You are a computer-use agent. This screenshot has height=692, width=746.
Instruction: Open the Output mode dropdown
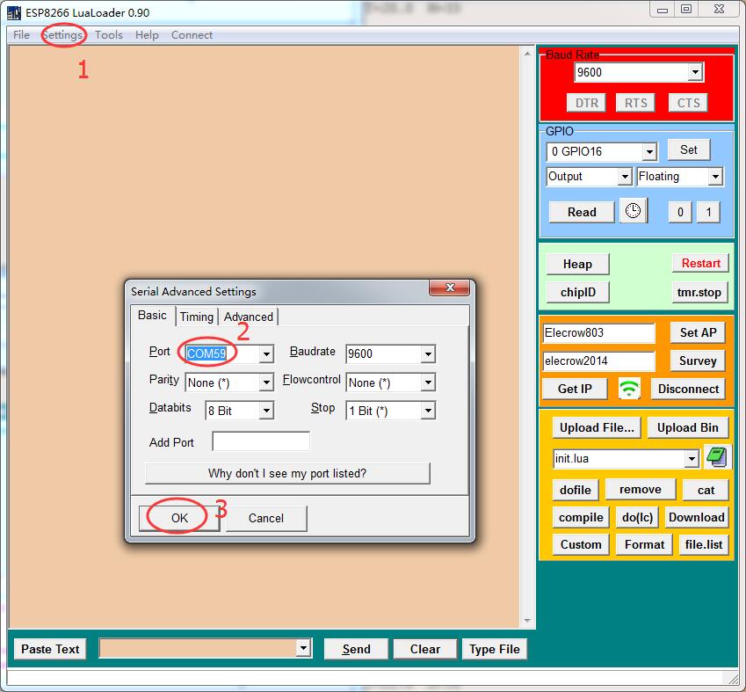(625, 177)
